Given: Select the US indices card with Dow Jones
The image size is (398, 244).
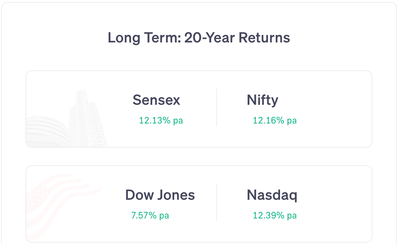Looking at the screenshot, I should pos(199,204).
